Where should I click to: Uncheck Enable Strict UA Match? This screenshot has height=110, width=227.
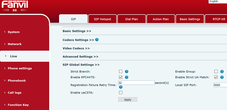[x=216, y=77]
